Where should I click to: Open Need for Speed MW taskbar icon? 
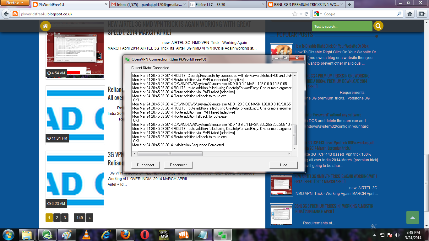point(164,234)
